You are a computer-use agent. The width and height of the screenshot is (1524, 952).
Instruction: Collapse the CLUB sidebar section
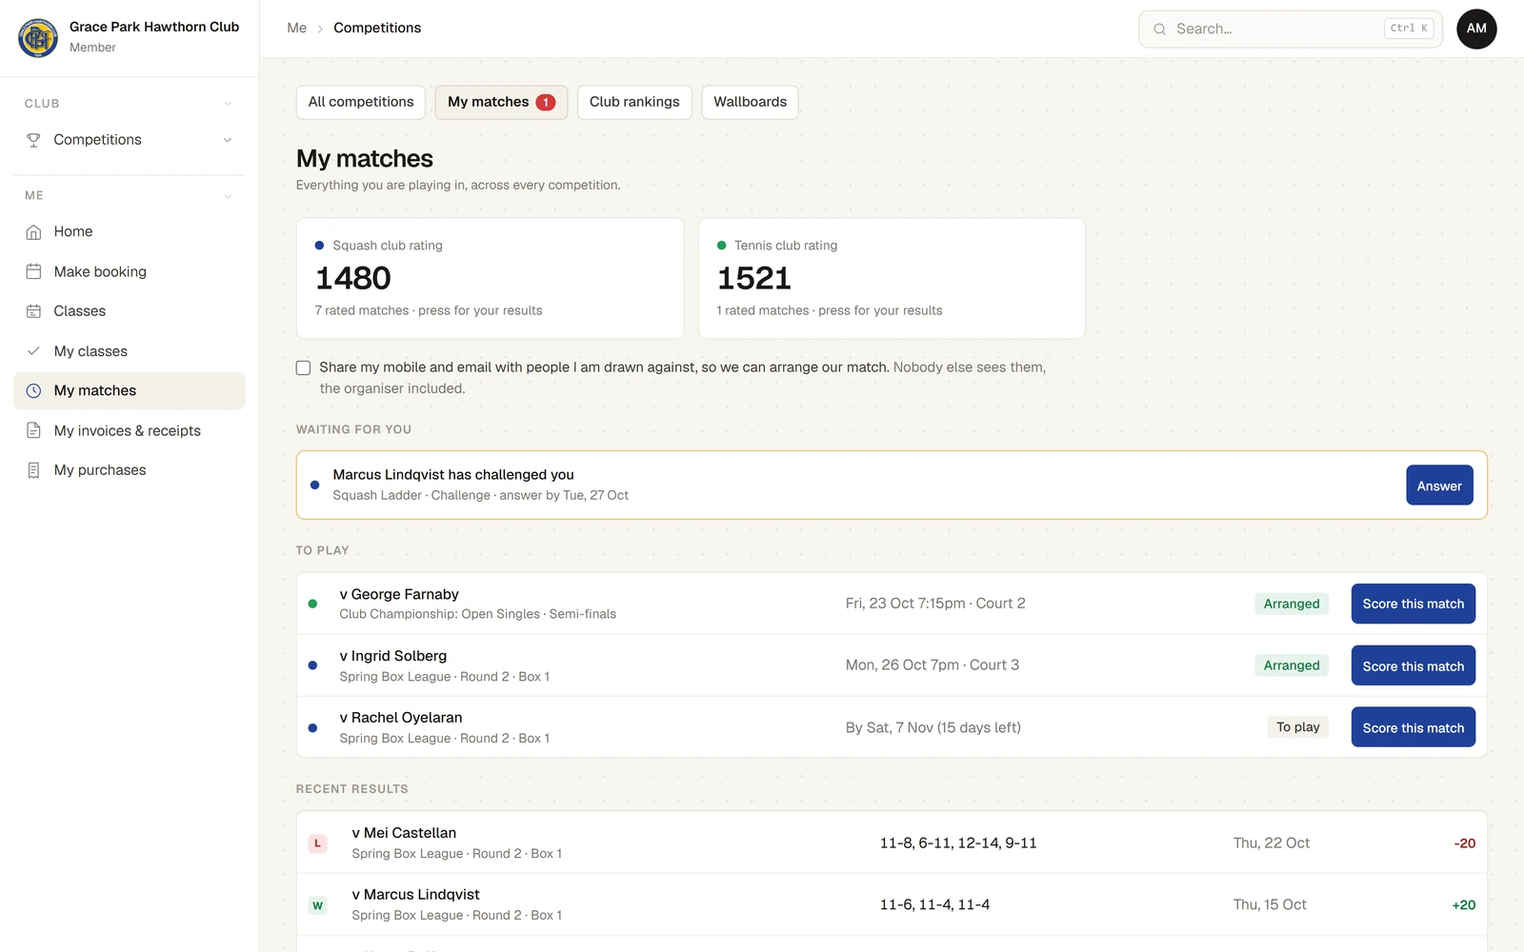coord(228,104)
